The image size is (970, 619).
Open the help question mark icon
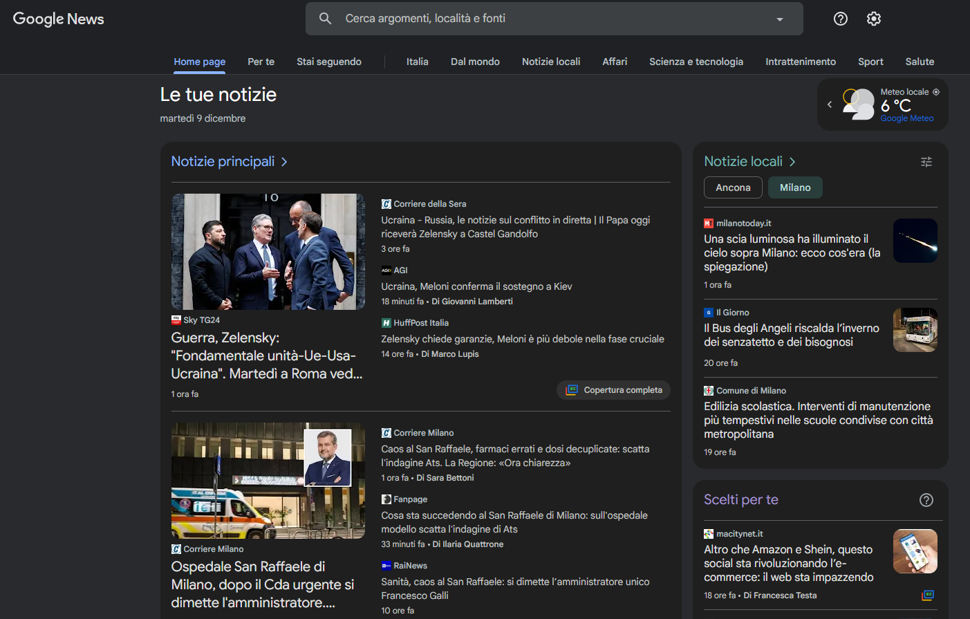click(840, 19)
